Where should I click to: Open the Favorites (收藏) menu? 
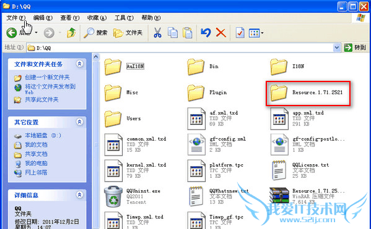point(97,18)
